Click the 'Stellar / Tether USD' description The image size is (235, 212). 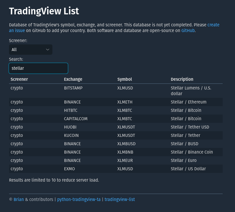(x=190, y=127)
